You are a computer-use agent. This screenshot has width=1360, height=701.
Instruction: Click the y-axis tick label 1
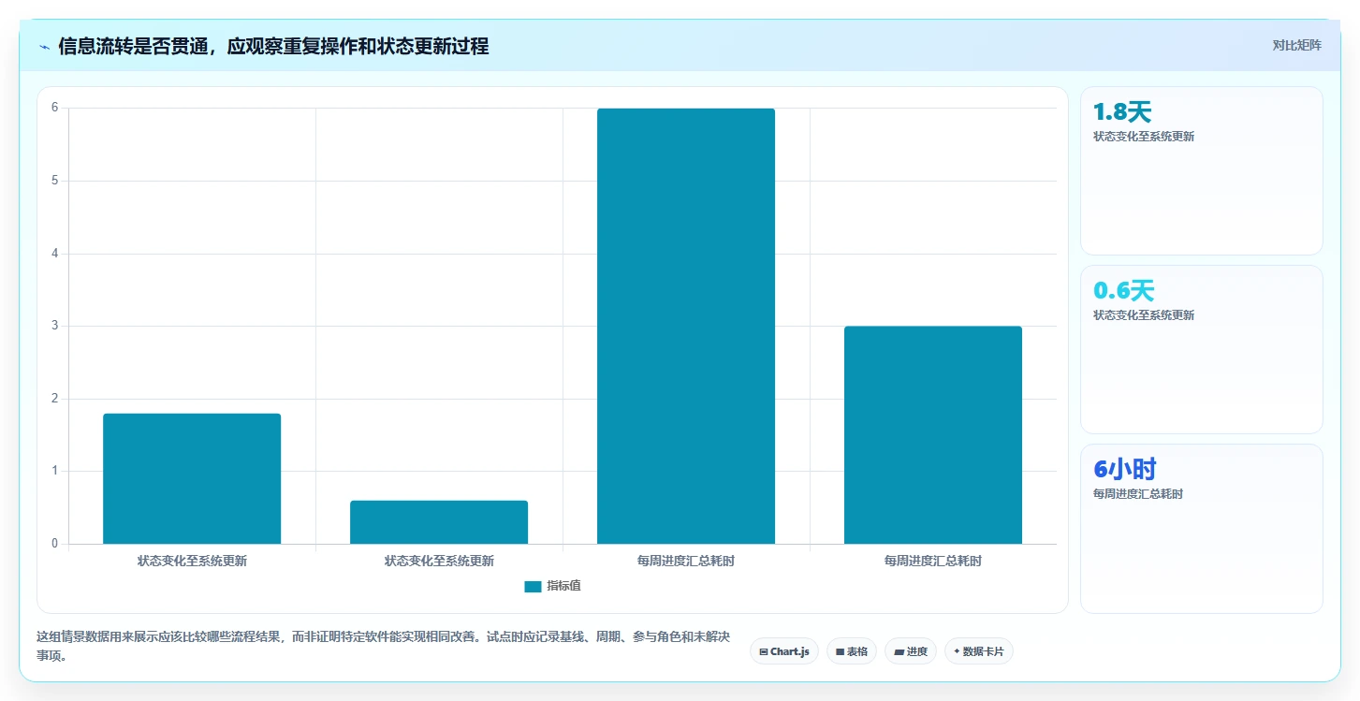(55, 471)
